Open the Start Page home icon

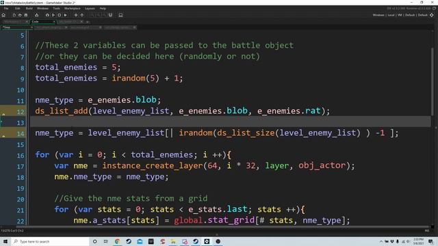tap(3, 15)
